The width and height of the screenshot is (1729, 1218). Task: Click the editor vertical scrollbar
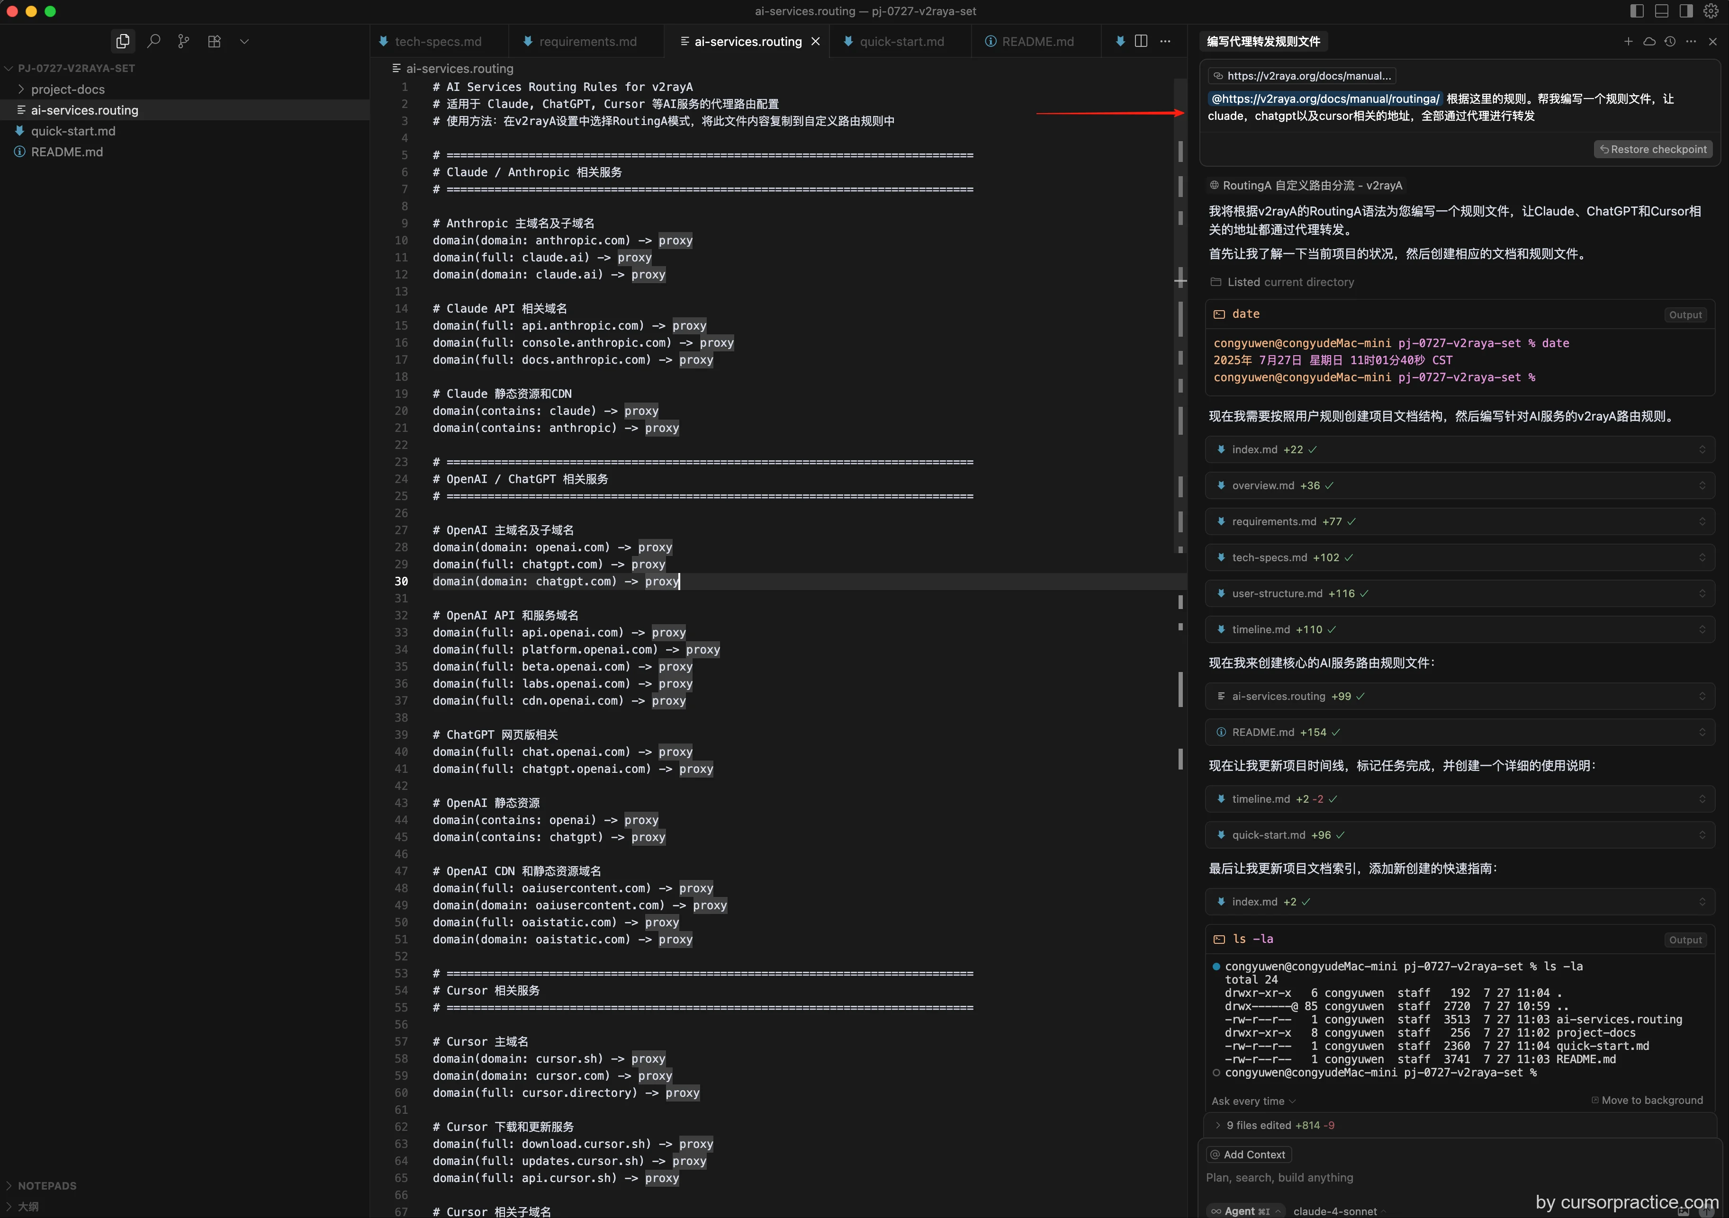pyautogui.click(x=1180, y=316)
